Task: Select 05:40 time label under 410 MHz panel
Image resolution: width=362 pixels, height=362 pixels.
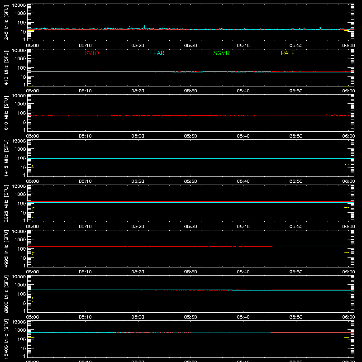Action: pyautogui.click(x=243, y=91)
